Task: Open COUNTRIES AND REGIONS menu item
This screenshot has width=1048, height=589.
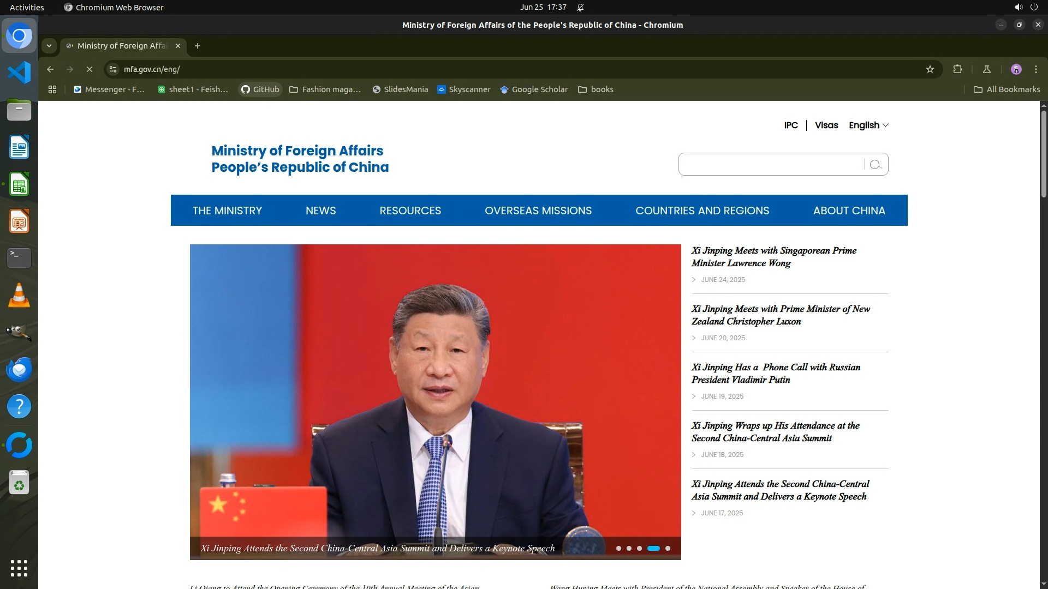Action: 702,211
